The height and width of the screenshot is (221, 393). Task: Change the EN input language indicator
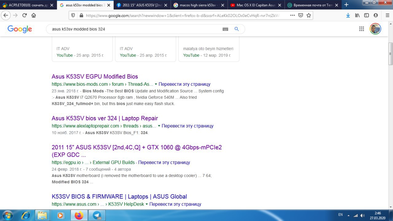click(340, 215)
